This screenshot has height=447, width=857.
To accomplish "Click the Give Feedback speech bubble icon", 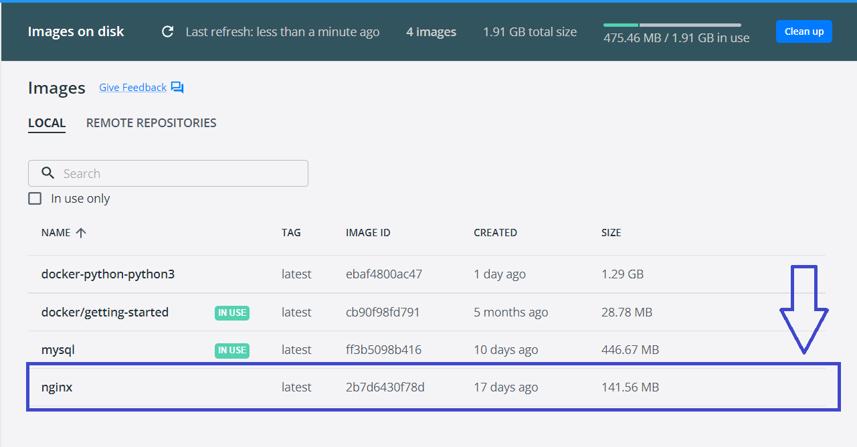I will pyautogui.click(x=177, y=88).
